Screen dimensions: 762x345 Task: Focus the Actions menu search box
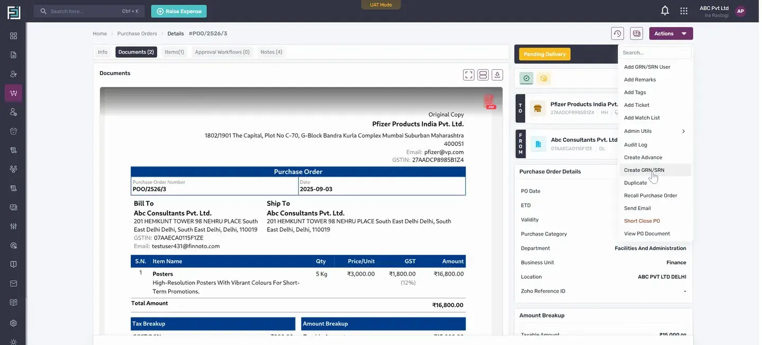[x=656, y=53]
